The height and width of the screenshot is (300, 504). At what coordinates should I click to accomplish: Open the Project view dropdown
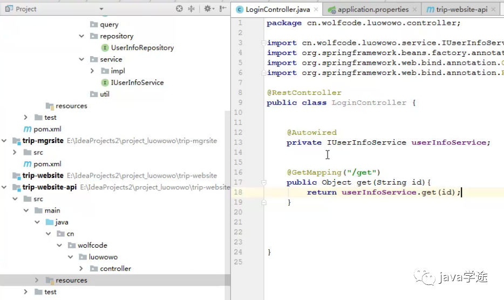point(101,9)
